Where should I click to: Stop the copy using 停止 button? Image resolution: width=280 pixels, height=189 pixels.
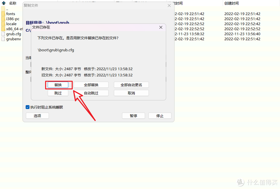coord(160,115)
